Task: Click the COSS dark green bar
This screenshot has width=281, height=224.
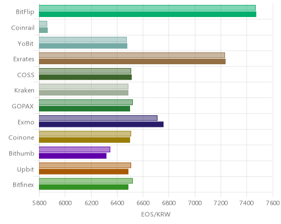Action: click(85, 77)
